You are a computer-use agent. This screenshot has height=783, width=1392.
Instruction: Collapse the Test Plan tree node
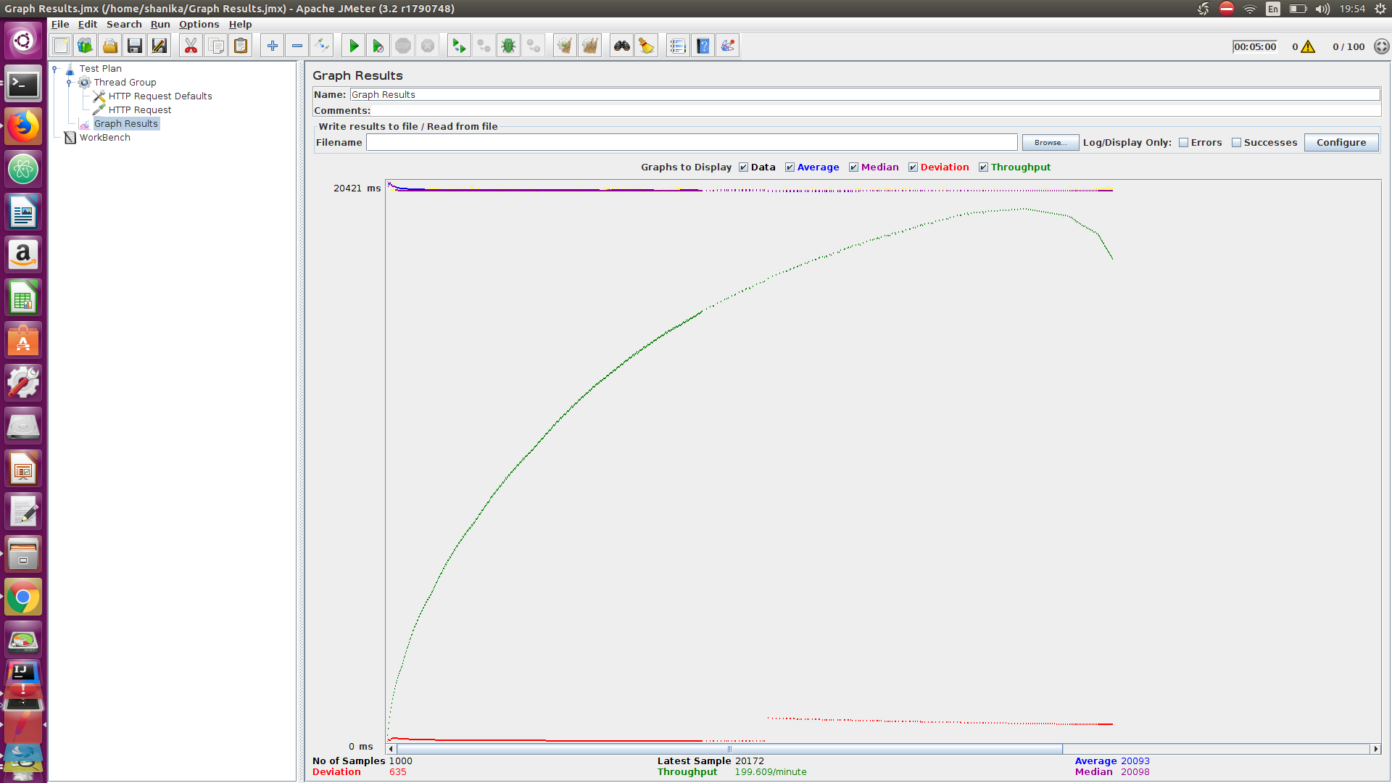55,69
